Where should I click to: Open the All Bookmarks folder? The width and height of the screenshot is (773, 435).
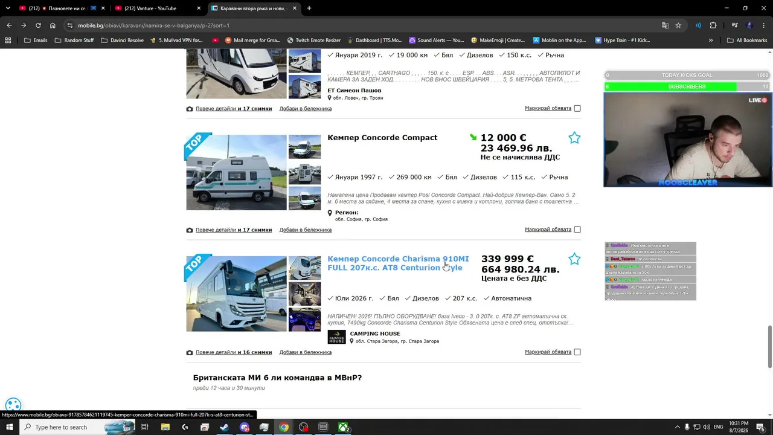(746, 40)
